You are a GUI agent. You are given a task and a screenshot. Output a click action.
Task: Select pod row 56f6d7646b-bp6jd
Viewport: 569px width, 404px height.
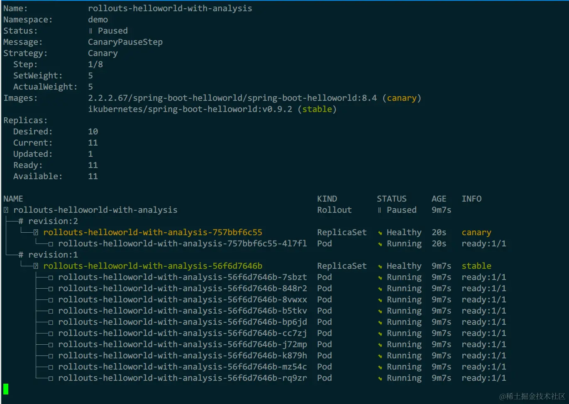click(254, 322)
